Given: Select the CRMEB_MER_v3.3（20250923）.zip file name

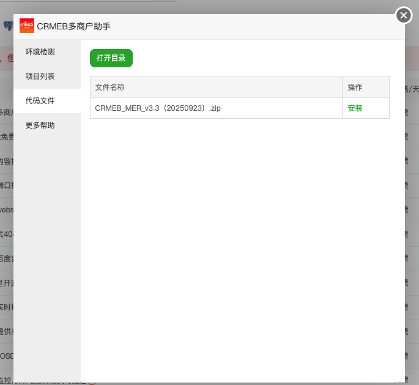Looking at the screenshot, I should point(158,108).
